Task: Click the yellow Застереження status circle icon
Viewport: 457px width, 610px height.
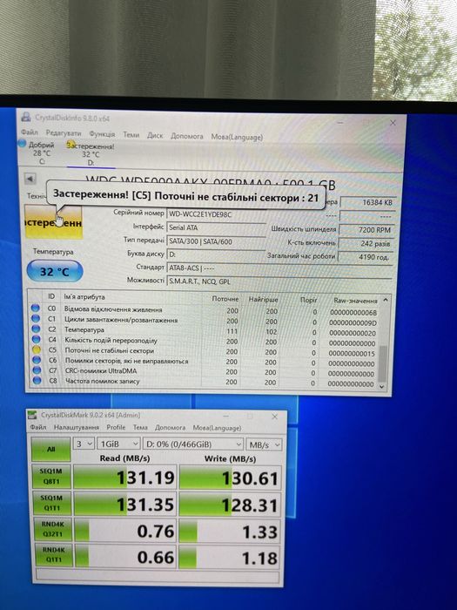Action: pyautogui.click(x=70, y=146)
